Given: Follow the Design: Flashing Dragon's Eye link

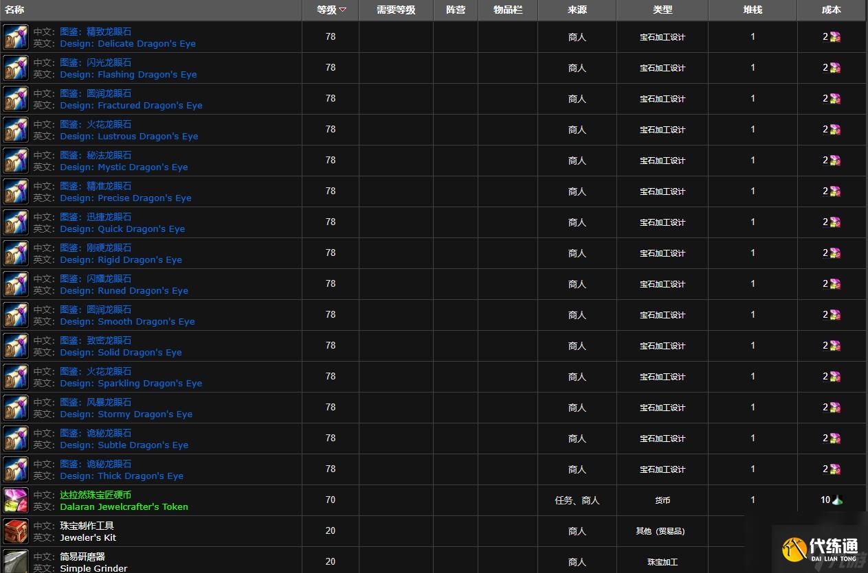Looking at the screenshot, I should tap(129, 74).
